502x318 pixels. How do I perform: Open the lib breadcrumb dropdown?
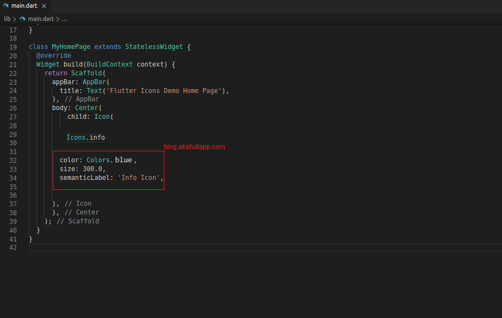tap(7, 18)
